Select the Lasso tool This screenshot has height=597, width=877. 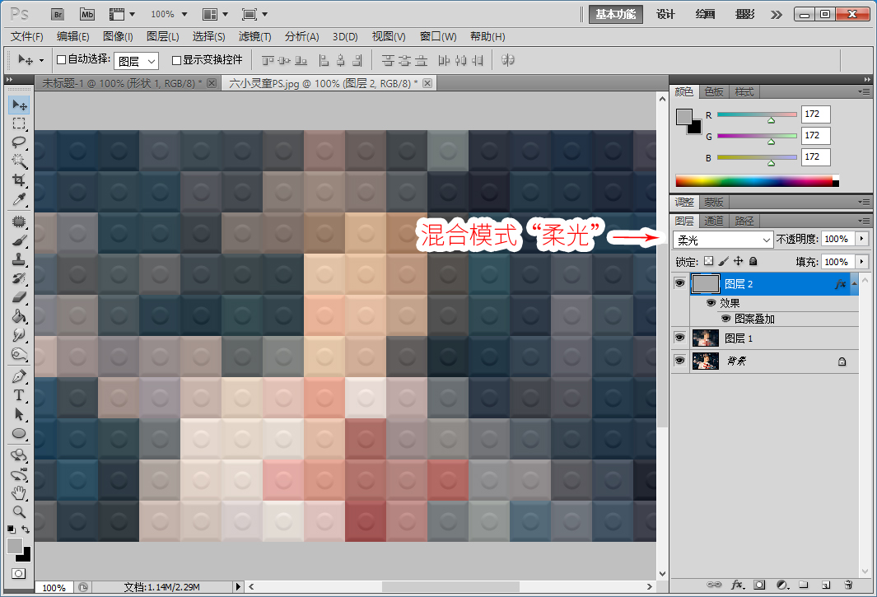point(19,142)
